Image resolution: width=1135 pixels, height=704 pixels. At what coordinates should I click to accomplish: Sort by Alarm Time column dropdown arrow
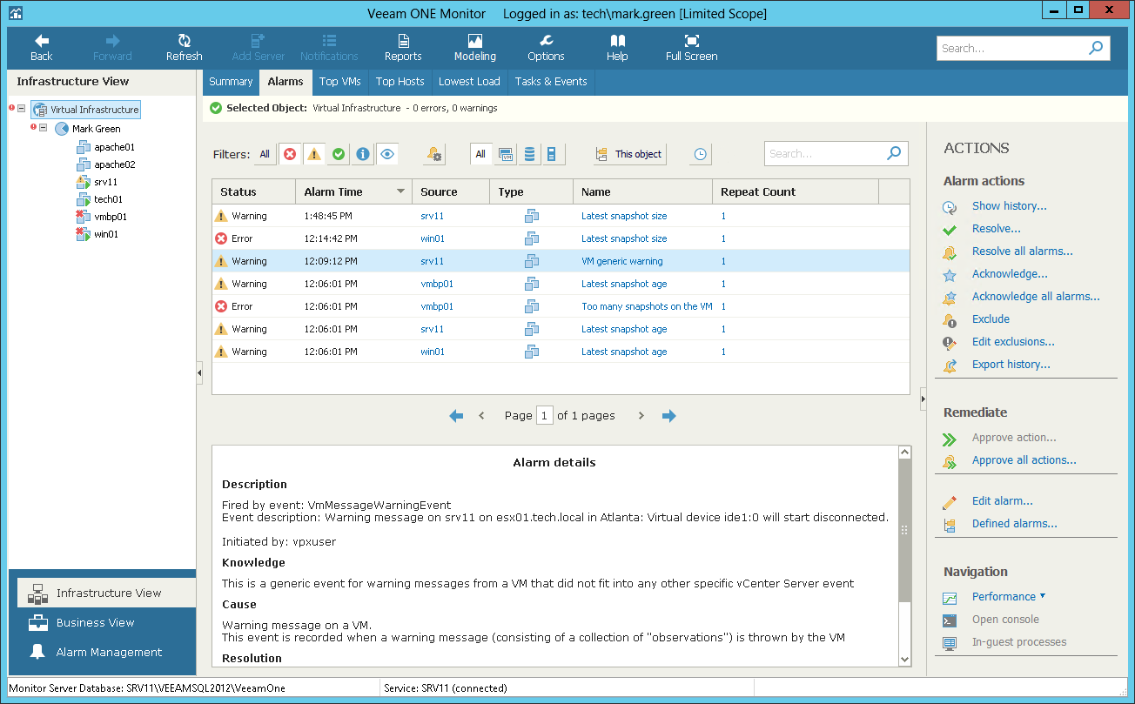401,191
